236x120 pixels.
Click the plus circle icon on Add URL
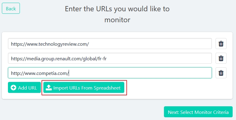[13, 87]
